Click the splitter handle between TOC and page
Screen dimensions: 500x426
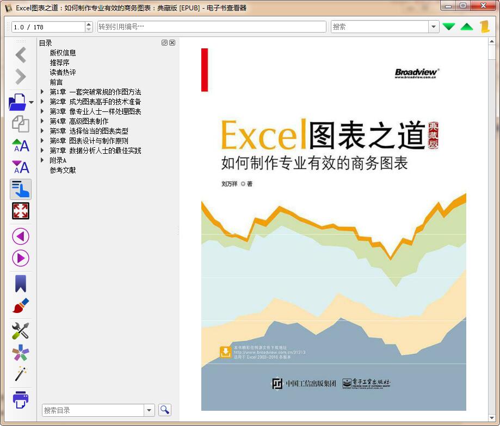(x=178, y=230)
